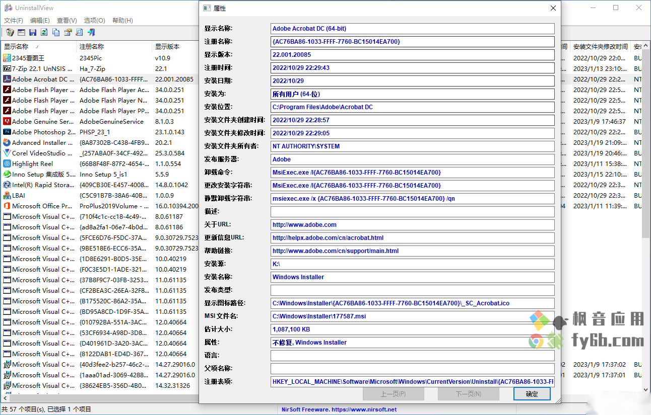Image resolution: width=651 pixels, height=415 pixels.
Task: Open NirSoft website link in status bar
Action: tap(339, 409)
